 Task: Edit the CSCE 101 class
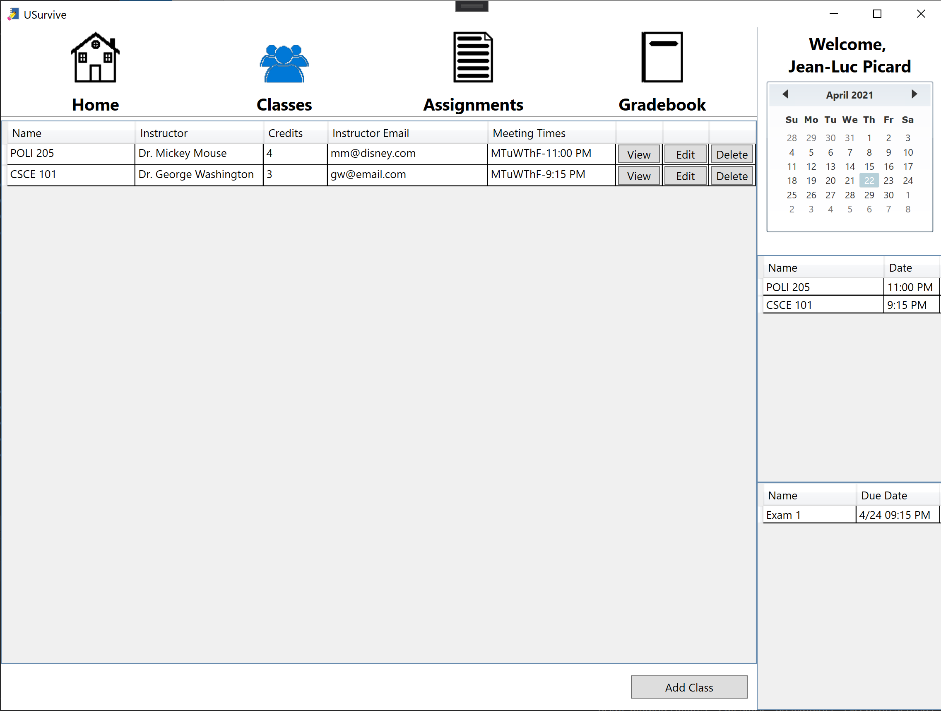pos(685,176)
